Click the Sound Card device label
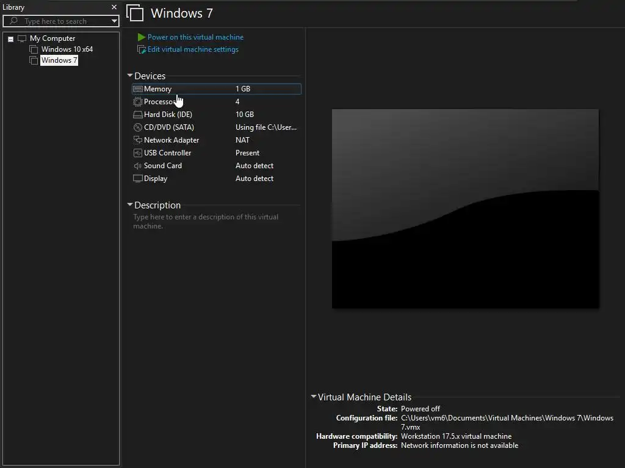 point(162,166)
